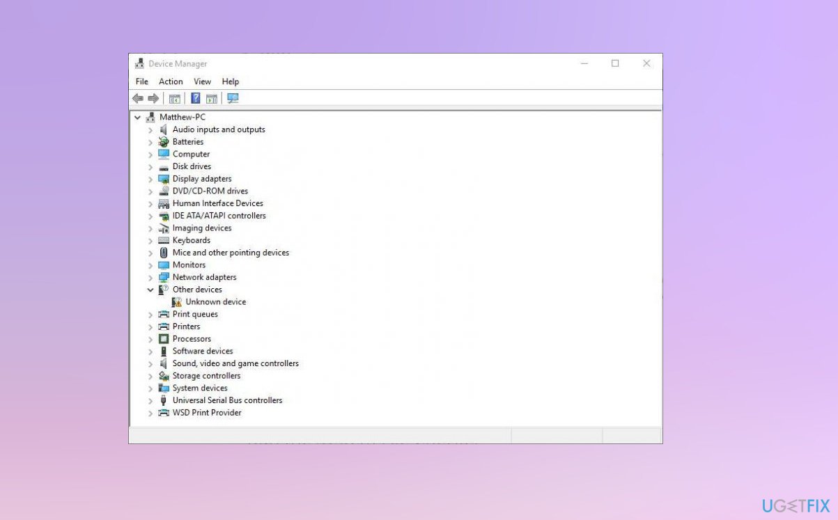Open the Action menu

click(171, 81)
